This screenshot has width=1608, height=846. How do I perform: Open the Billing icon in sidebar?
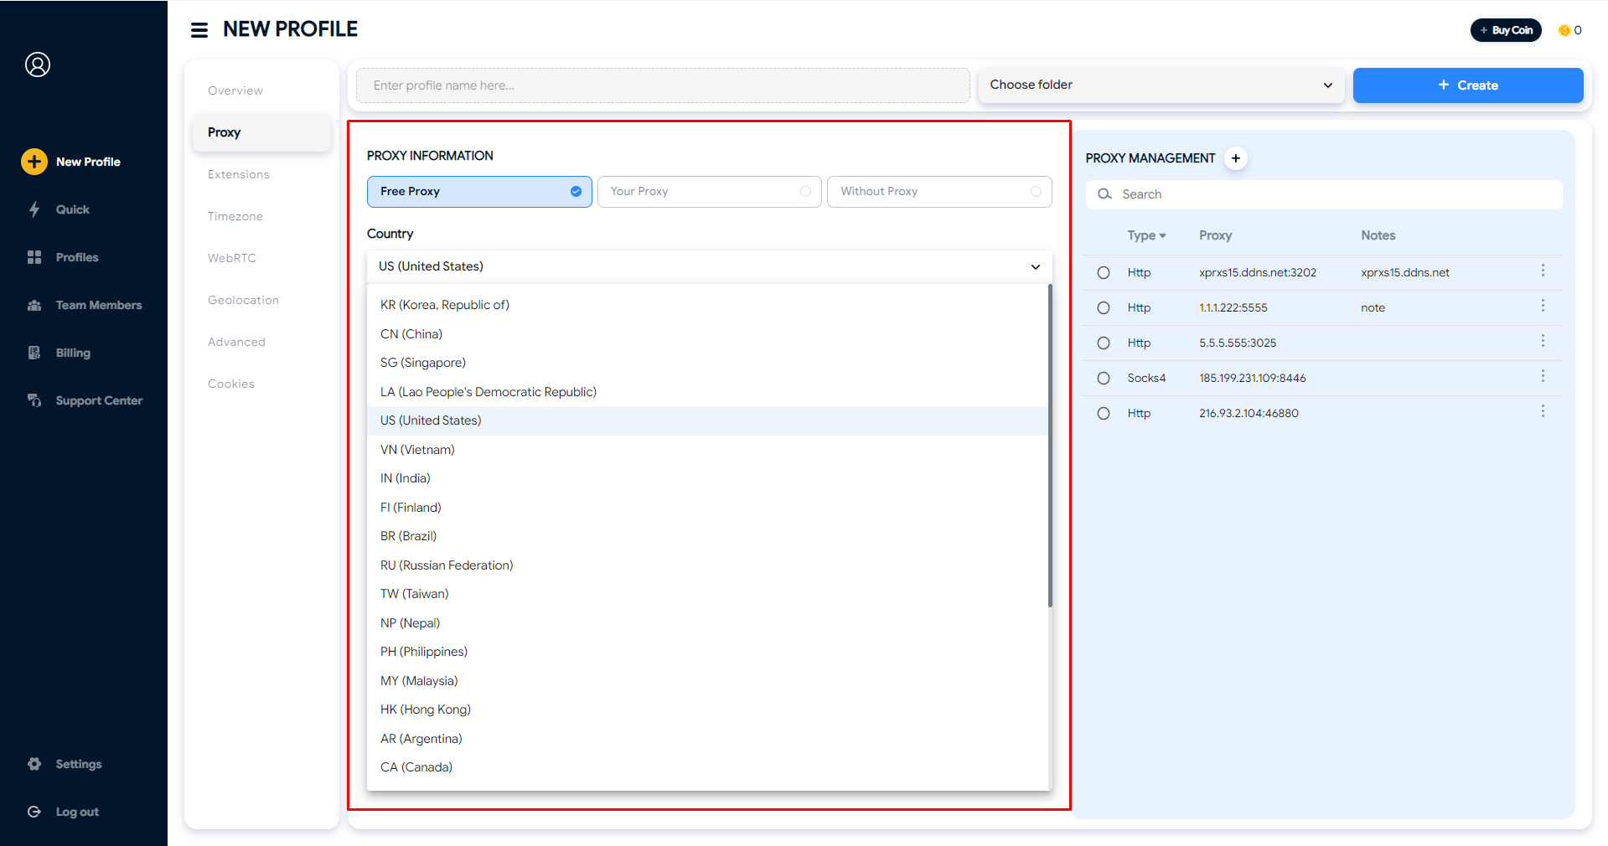[34, 353]
